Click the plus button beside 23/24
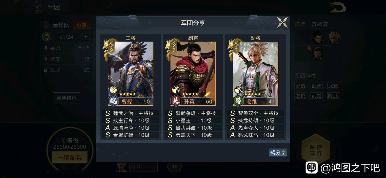Image resolution: width=386 pixels, height=178 pixels. (x=86, y=37)
